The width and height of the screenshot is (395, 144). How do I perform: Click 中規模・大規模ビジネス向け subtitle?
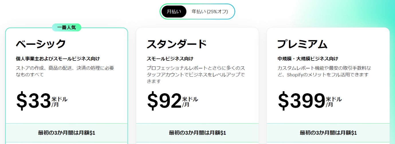(x=308, y=59)
